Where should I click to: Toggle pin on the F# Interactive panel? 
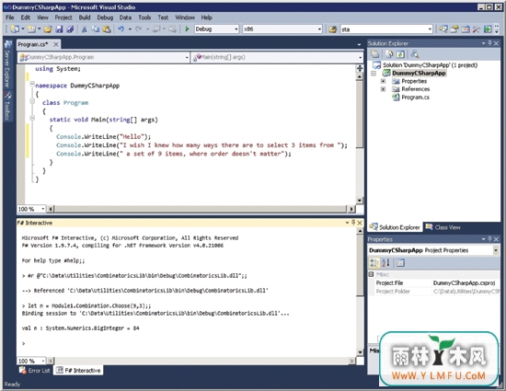click(353, 223)
